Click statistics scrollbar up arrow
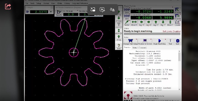The image size is (198, 101). [x=179, y=51]
